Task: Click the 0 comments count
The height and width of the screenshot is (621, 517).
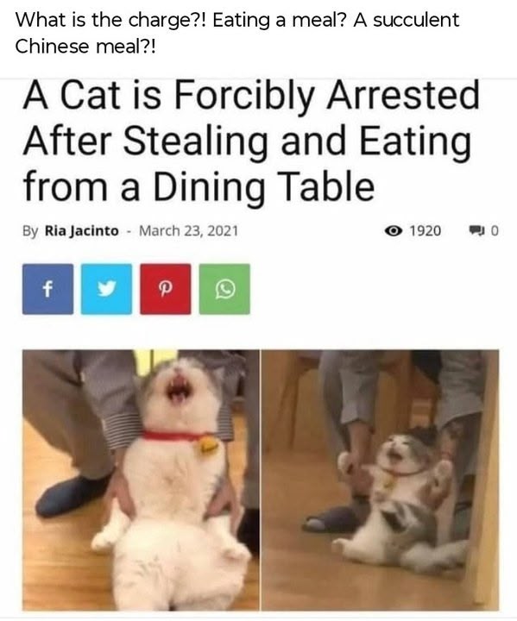Action: tap(495, 230)
